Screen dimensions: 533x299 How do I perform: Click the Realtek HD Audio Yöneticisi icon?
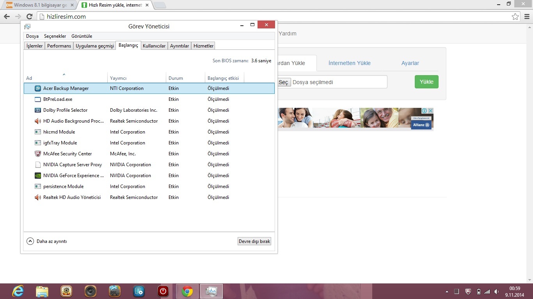pos(38,197)
